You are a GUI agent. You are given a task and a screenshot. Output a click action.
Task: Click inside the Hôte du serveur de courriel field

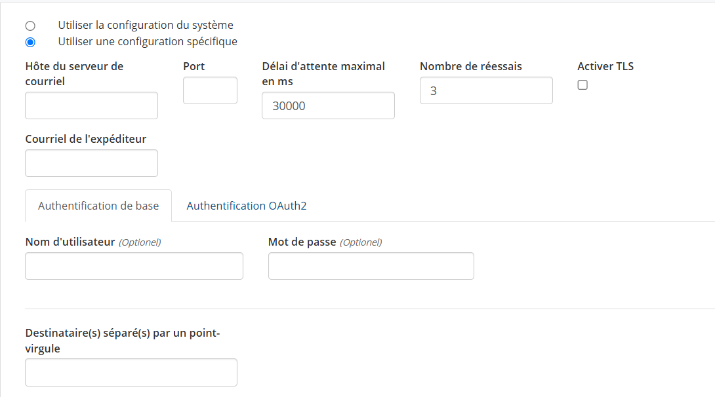[x=91, y=105]
